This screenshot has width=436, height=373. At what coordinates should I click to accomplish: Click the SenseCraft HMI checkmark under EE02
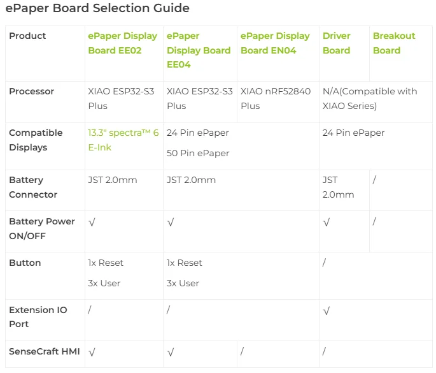(x=92, y=353)
